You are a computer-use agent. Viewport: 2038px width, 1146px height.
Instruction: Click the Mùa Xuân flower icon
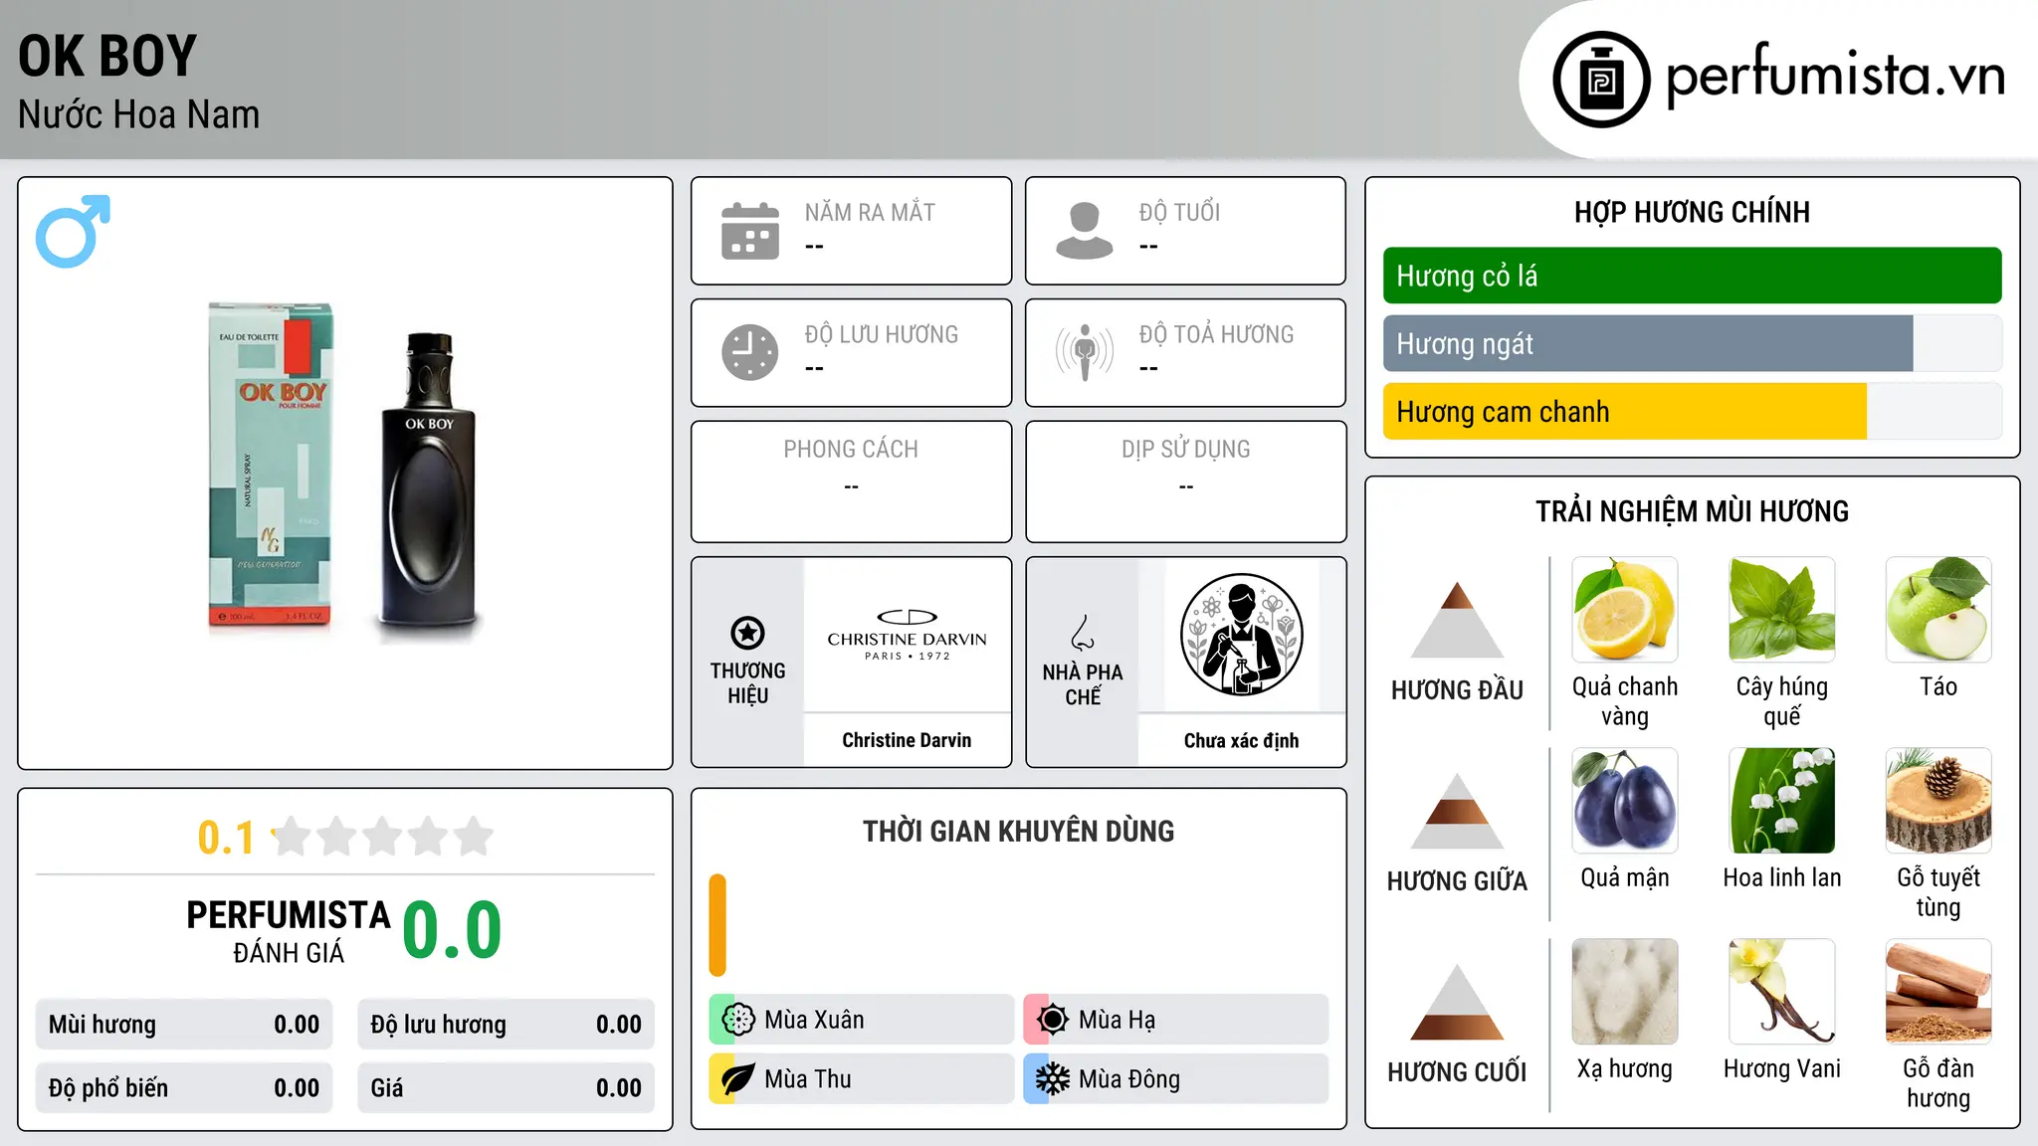[737, 1020]
